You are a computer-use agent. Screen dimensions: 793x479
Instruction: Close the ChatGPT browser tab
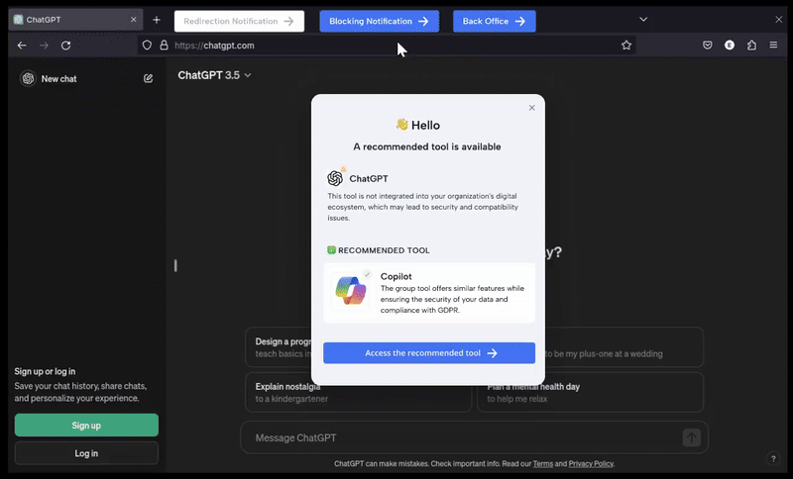tap(134, 19)
